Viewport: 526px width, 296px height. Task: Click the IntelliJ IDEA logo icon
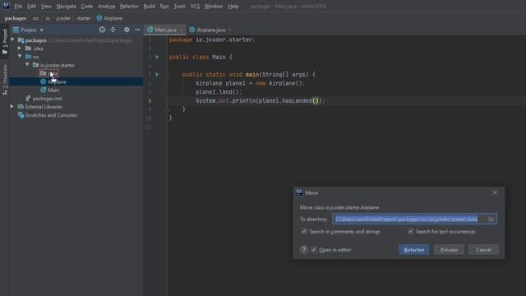pos(6,6)
